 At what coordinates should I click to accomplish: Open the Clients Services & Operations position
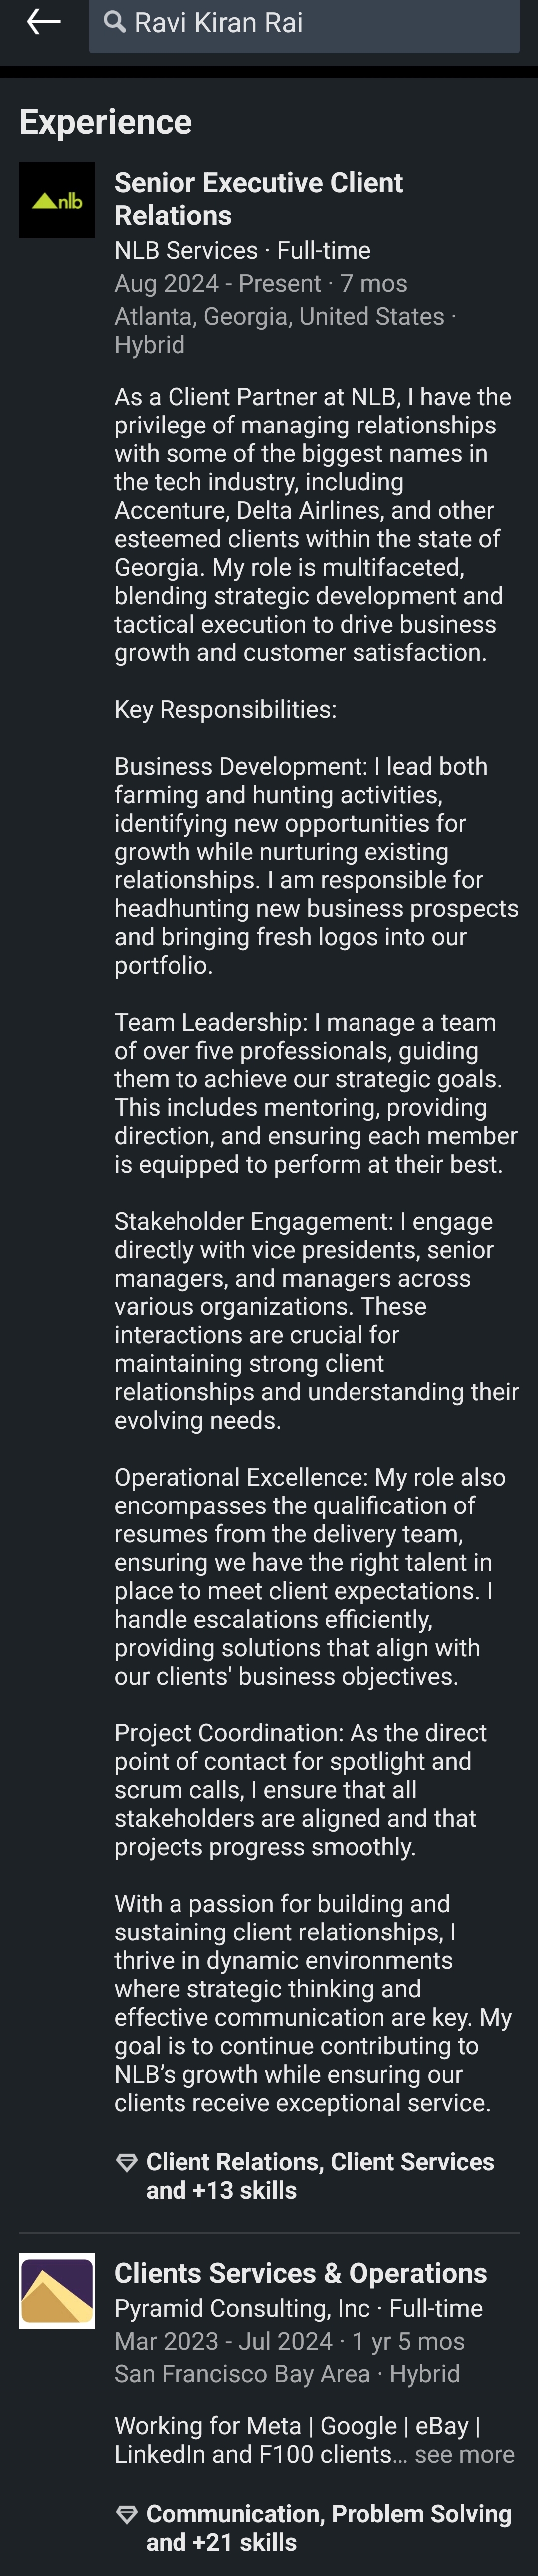[x=301, y=2273]
